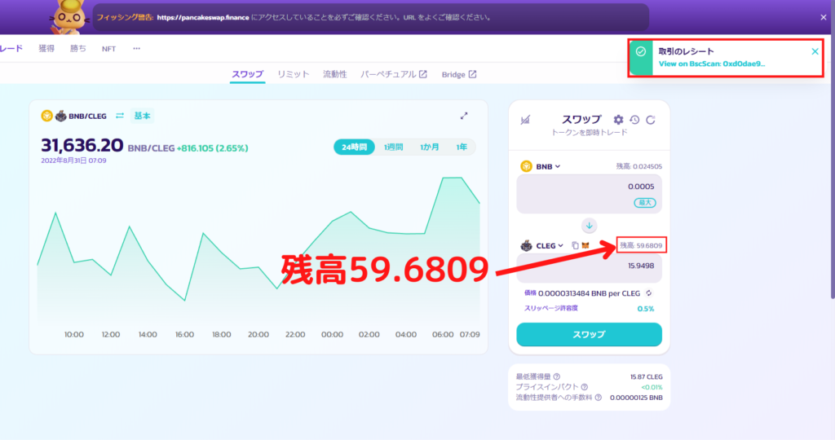Invert price display icon next to BNB per CLEG
The height and width of the screenshot is (440, 835).
(x=648, y=293)
